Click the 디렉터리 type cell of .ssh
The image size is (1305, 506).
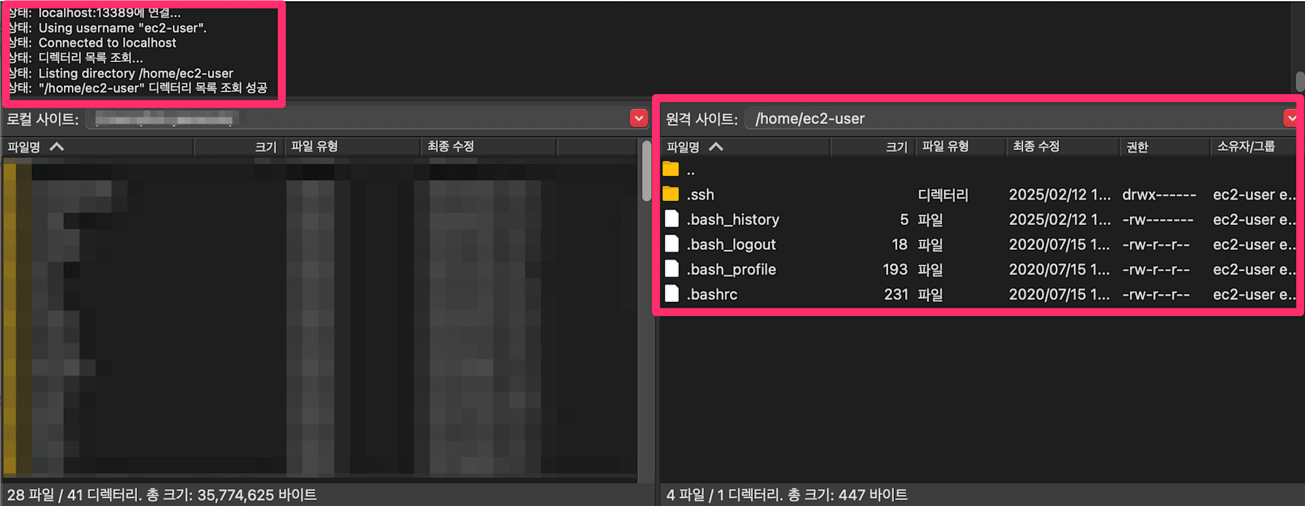tap(943, 195)
